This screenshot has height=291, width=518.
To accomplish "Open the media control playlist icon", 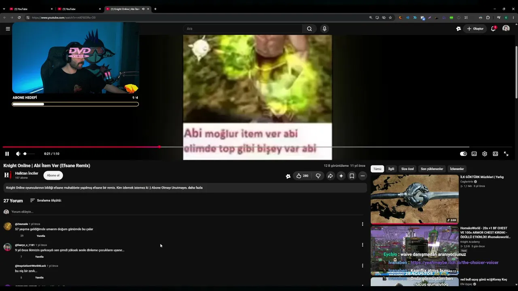I will pos(499,17).
